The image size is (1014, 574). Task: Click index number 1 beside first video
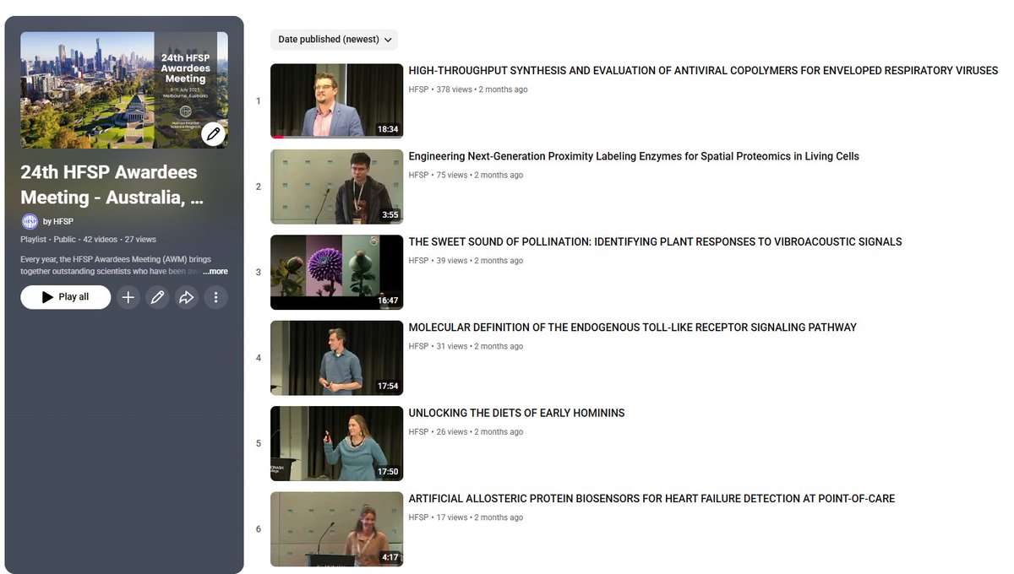tap(259, 101)
